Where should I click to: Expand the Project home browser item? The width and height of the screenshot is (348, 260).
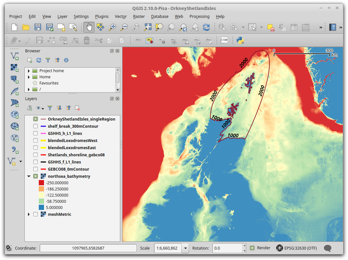click(x=29, y=71)
